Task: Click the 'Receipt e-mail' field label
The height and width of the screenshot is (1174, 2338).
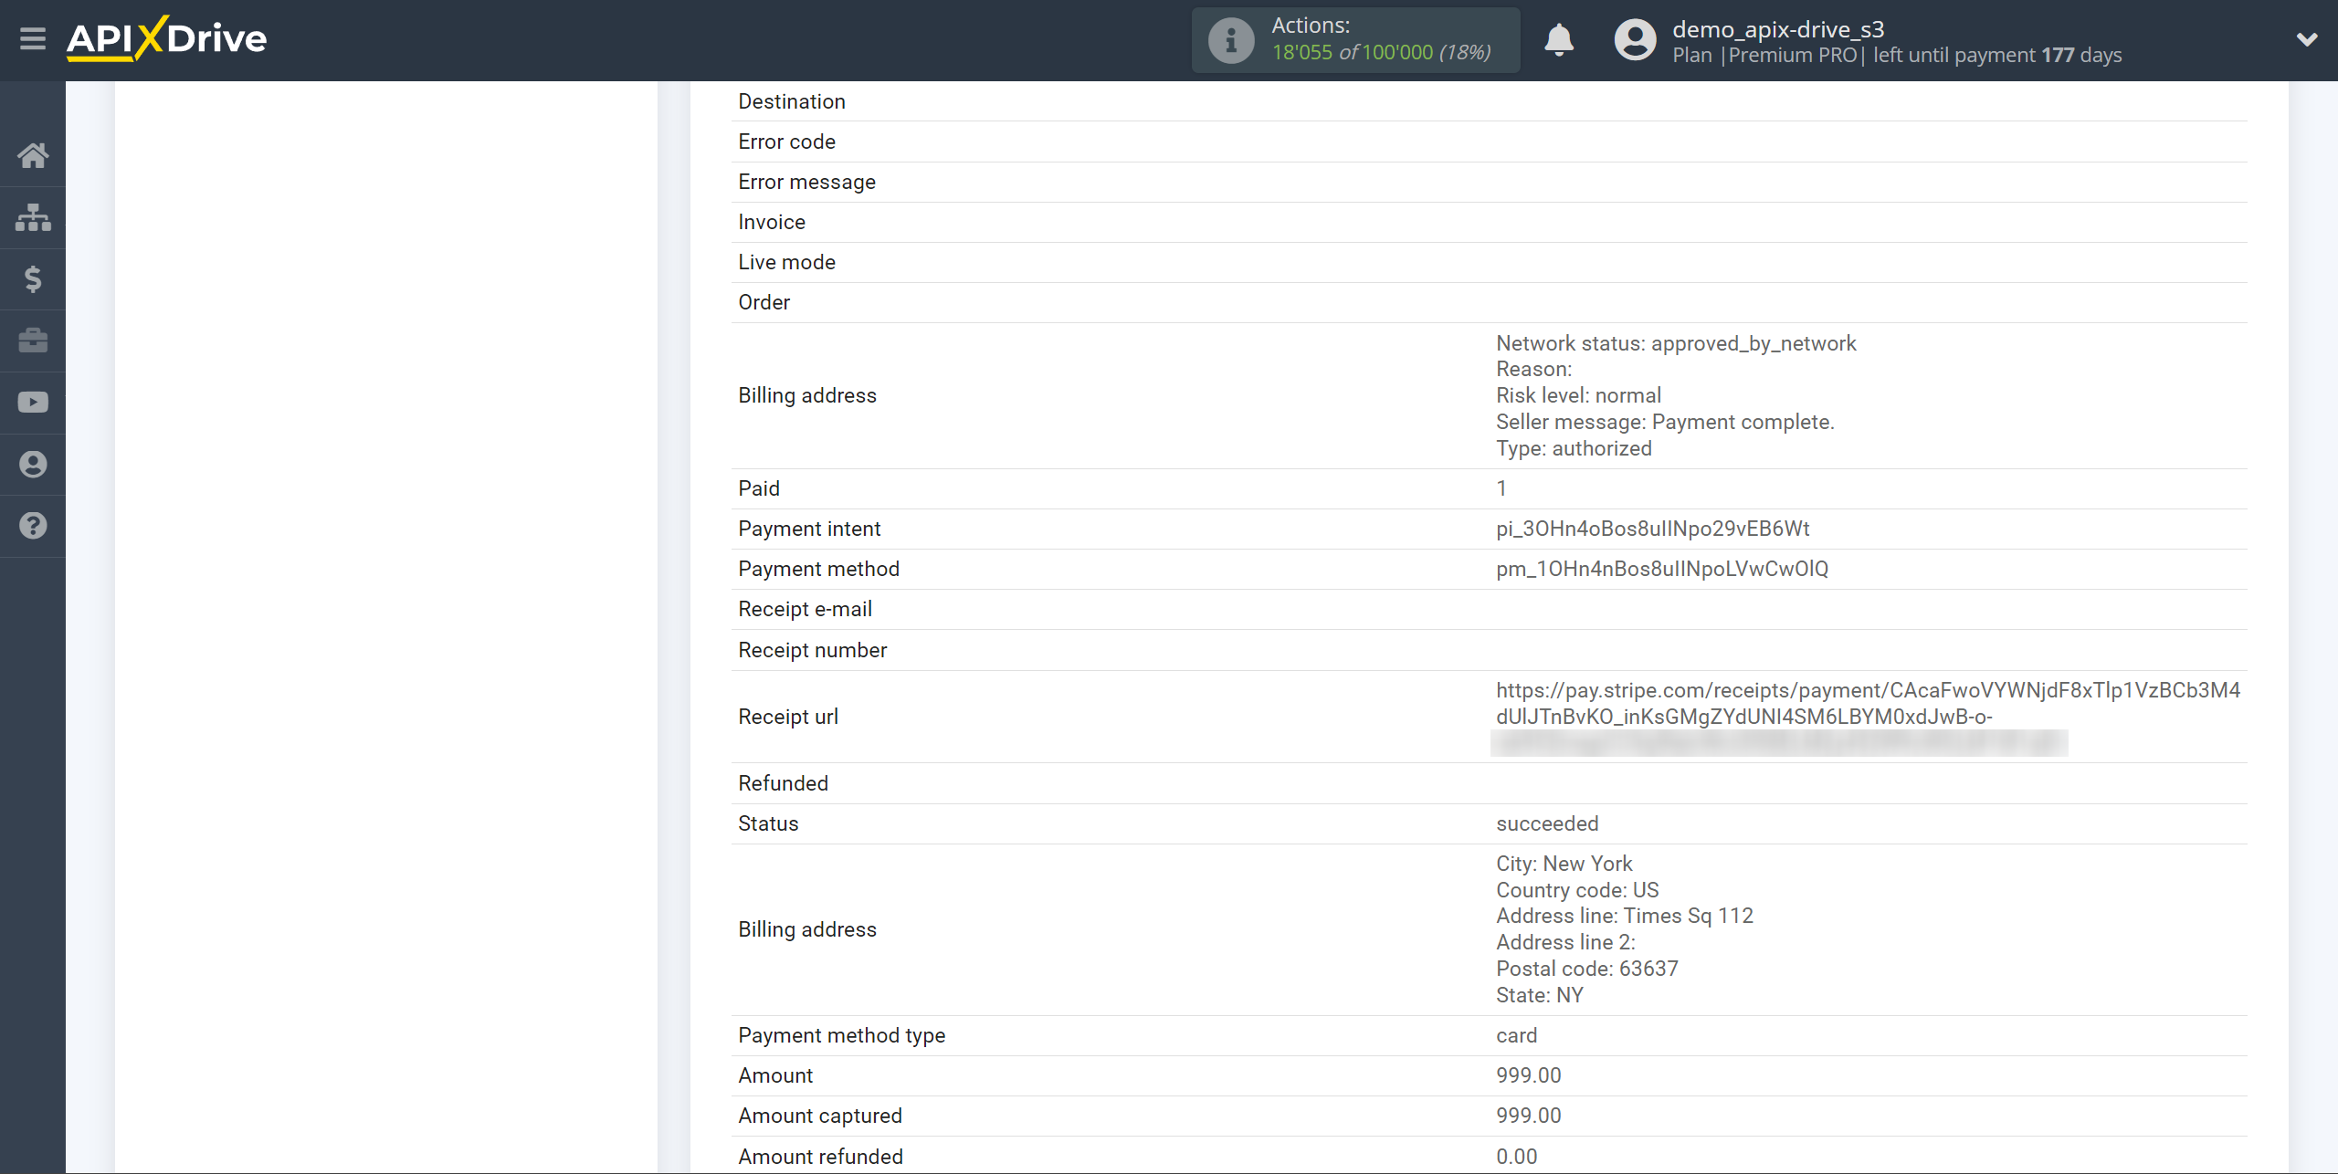Action: click(805, 609)
